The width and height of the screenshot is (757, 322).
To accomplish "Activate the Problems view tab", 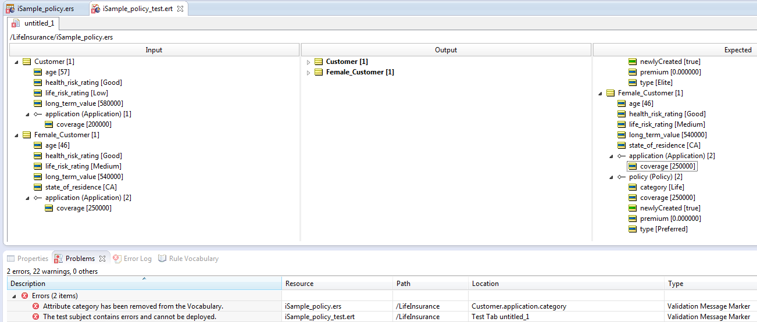I will point(80,259).
